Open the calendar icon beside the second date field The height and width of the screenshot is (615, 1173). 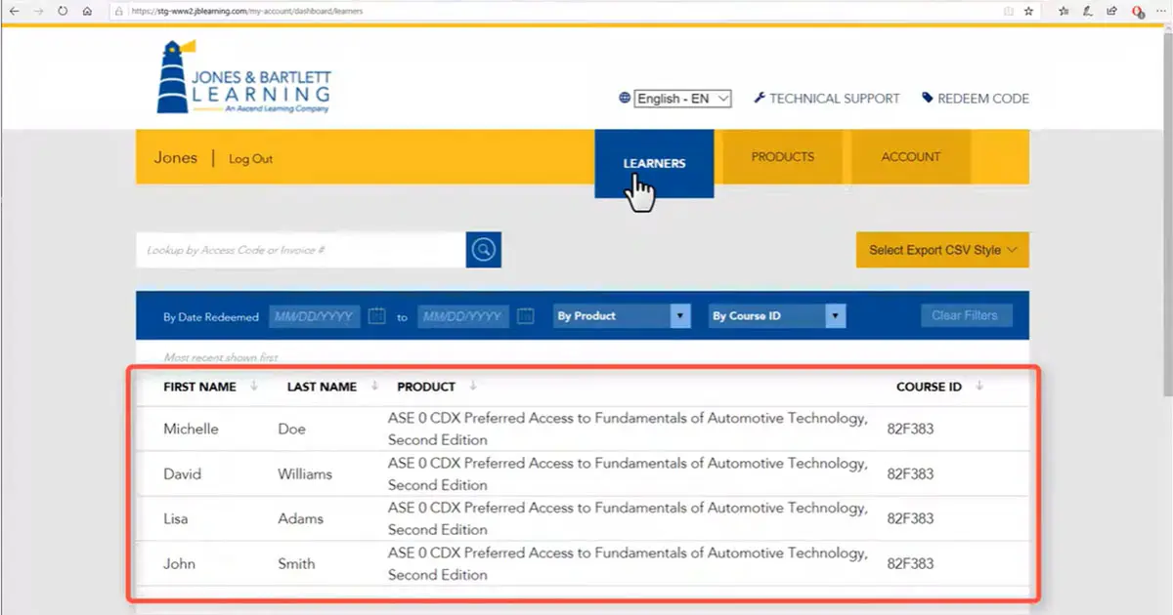526,315
